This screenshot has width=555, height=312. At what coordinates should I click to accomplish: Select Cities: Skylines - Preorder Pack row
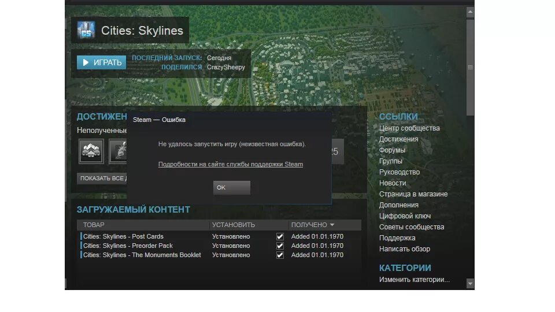(219, 246)
